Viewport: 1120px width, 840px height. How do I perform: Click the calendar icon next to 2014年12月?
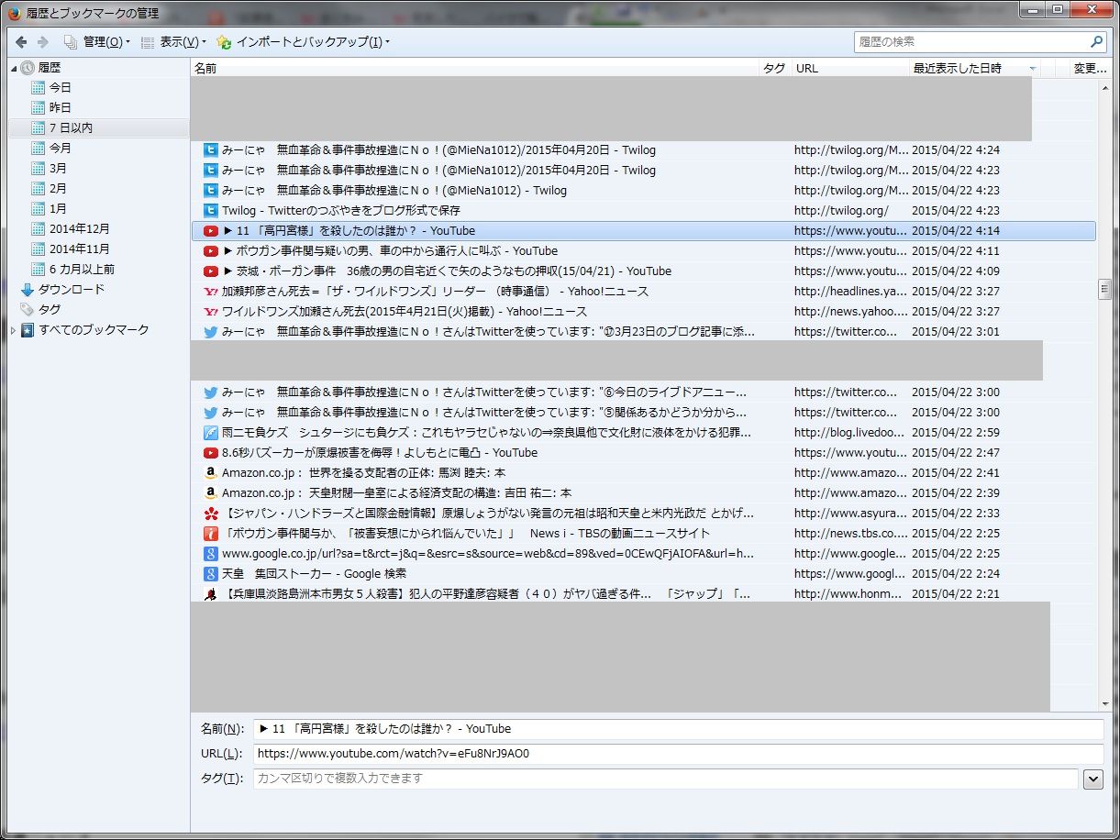pyautogui.click(x=38, y=229)
